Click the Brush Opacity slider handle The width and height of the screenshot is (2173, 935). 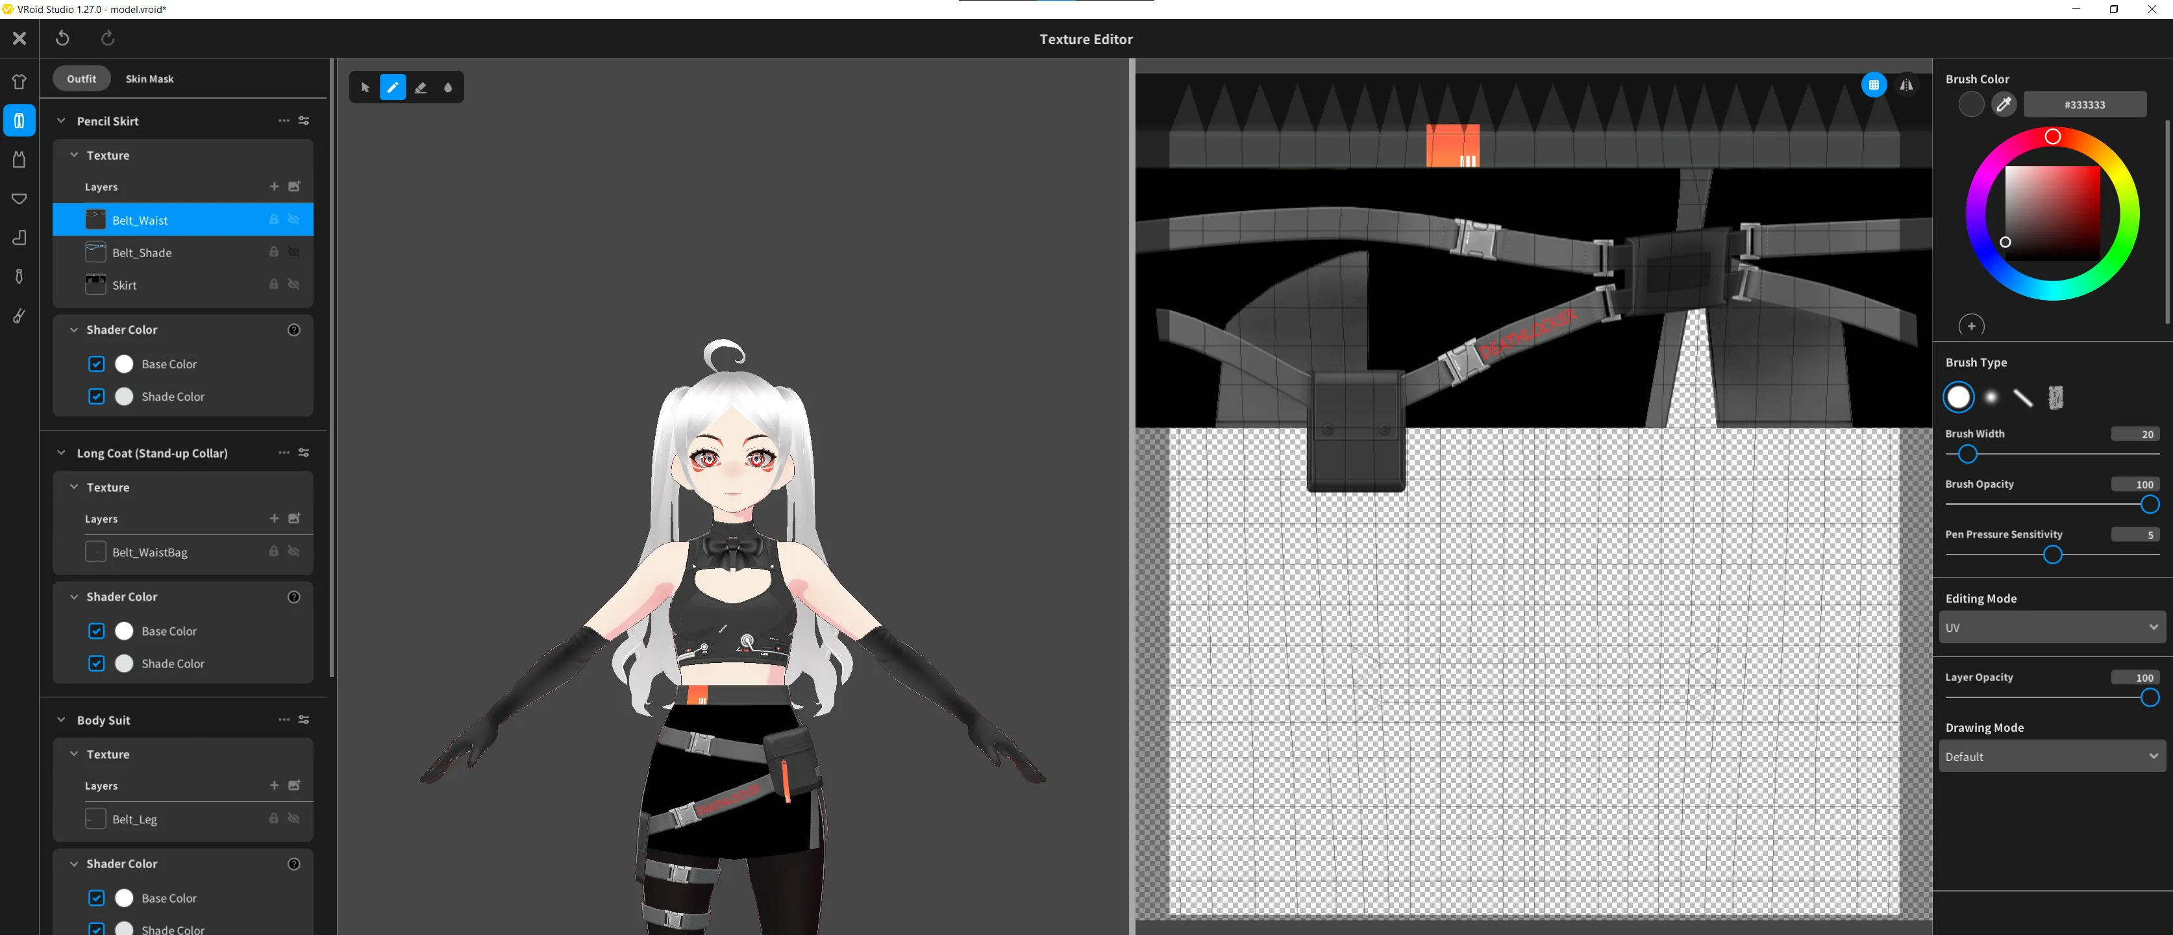[2150, 505]
